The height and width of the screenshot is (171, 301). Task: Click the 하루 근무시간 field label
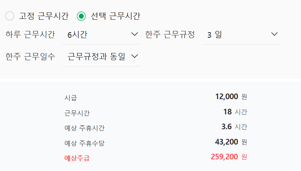pos(30,35)
